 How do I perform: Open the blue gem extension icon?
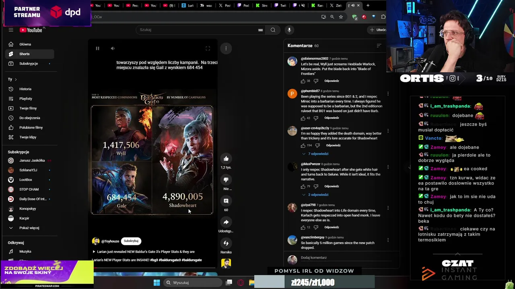[373, 17]
